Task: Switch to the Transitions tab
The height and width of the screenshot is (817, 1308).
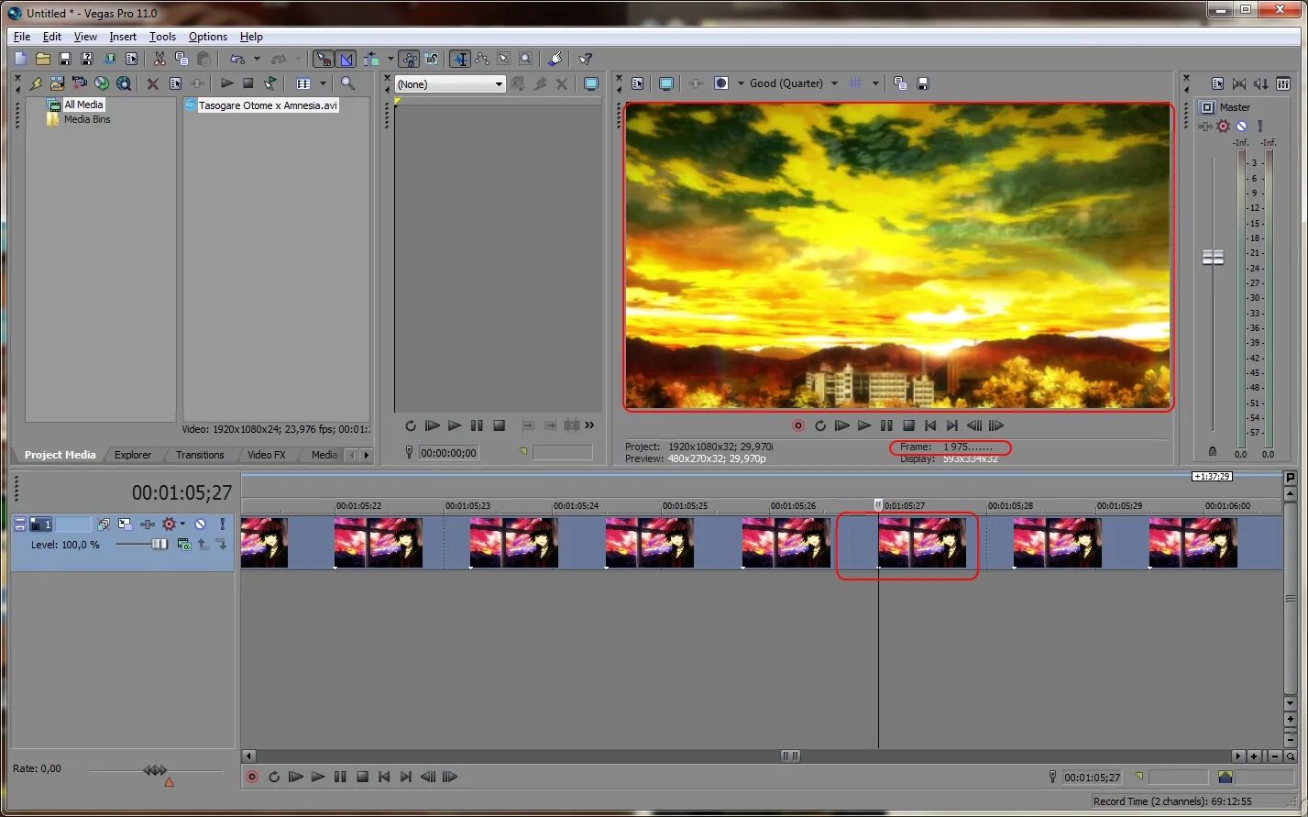Action: (x=198, y=455)
